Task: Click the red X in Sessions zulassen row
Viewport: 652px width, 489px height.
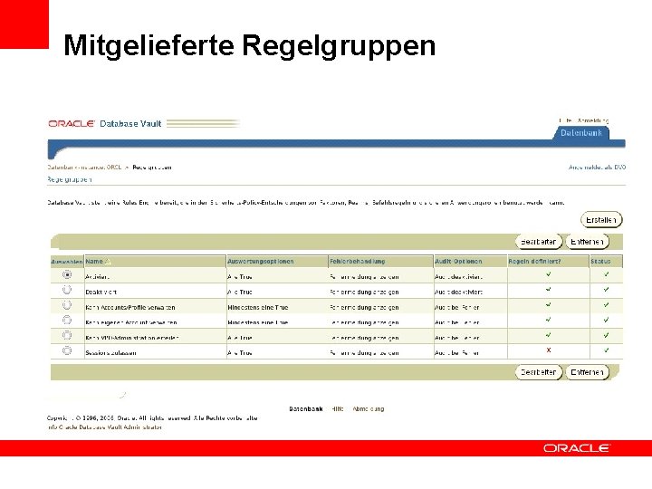Action: coord(549,350)
